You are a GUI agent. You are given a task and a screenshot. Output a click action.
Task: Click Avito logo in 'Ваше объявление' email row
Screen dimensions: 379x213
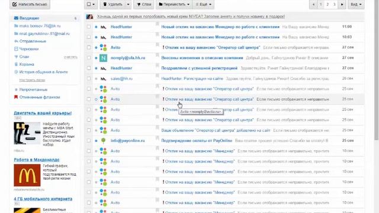click(x=103, y=130)
